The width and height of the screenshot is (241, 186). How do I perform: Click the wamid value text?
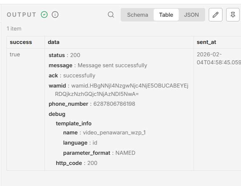pos(129,86)
